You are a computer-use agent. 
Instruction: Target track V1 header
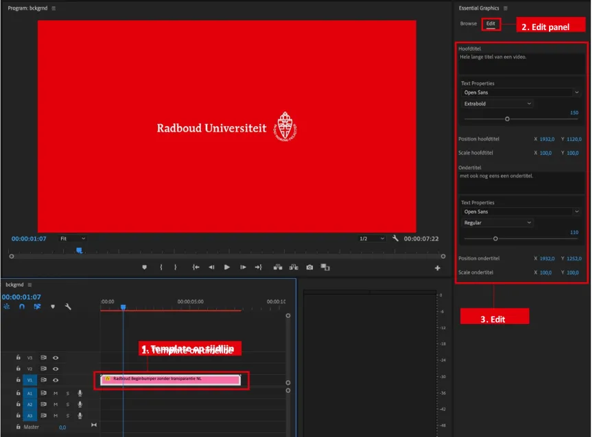[x=30, y=380]
